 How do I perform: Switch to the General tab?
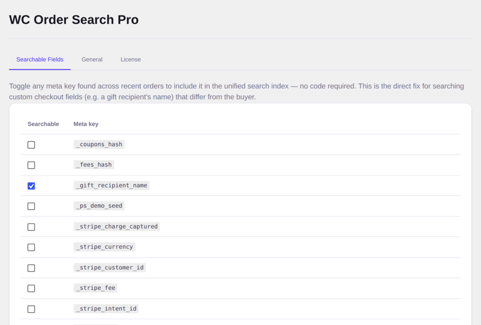(92, 59)
